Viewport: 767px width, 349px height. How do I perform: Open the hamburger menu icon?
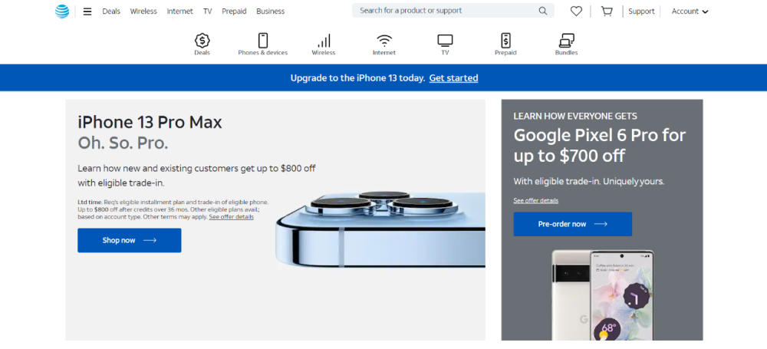pyautogui.click(x=87, y=12)
